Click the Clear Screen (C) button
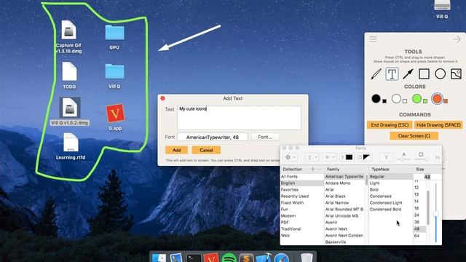Viewport: 466px width, 262px height. (414, 136)
